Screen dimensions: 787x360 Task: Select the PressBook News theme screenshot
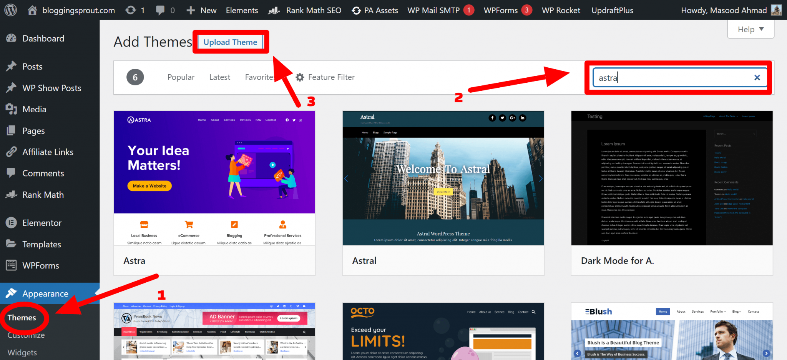[x=214, y=331]
